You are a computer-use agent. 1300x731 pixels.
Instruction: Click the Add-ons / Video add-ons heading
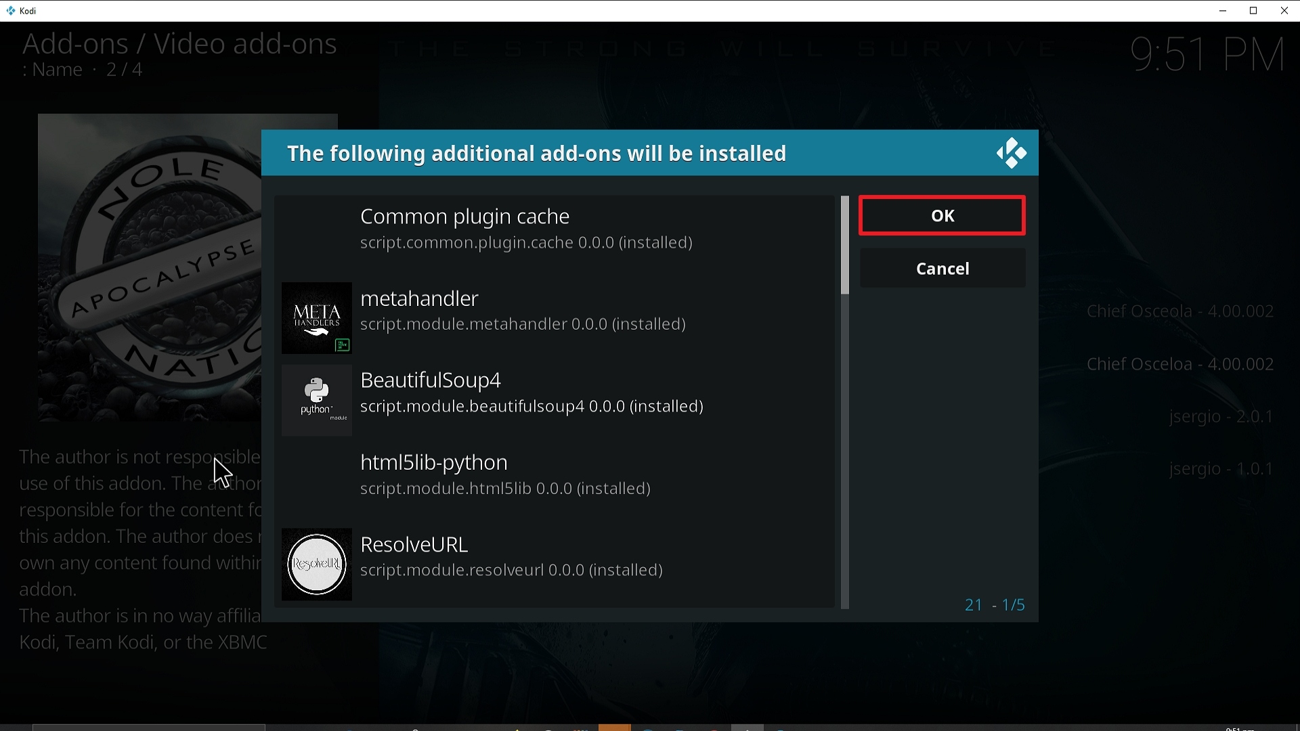pos(179,44)
